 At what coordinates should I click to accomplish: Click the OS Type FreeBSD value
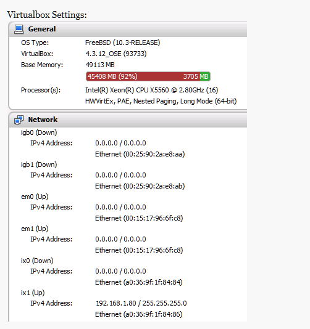(x=123, y=43)
